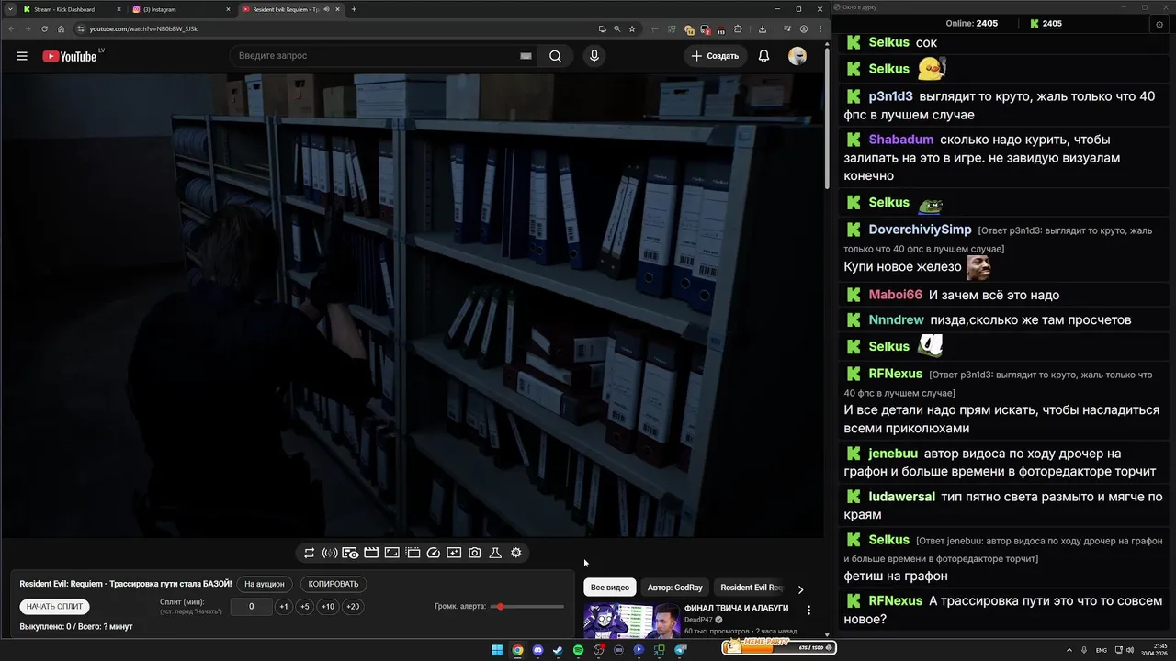Open the three-dot menu for 'ФИНАЛ ТВИЧА И АЛАБУГИ'
The height and width of the screenshot is (661, 1176).
coord(808,610)
